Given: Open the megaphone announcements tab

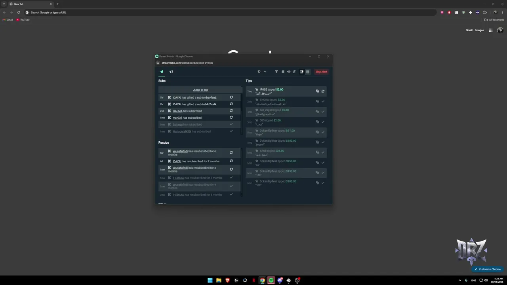Looking at the screenshot, I should [171, 72].
